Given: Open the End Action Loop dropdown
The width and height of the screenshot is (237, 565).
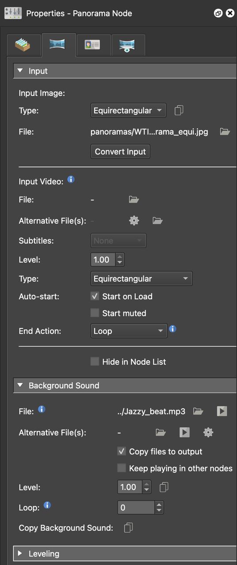Looking at the screenshot, I should 129,331.
